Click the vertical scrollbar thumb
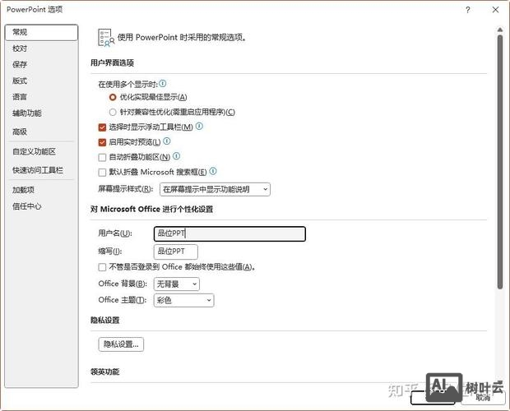Image resolution: width=510 pixels, height=411 pixels. (x=500, y=162)
